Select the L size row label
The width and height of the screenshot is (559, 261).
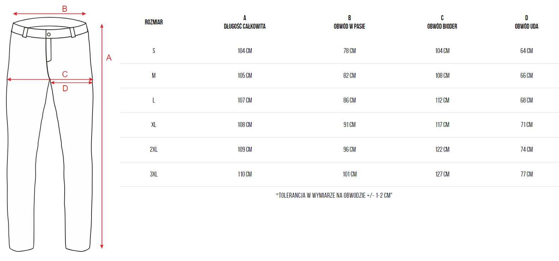tap(154, 100)
